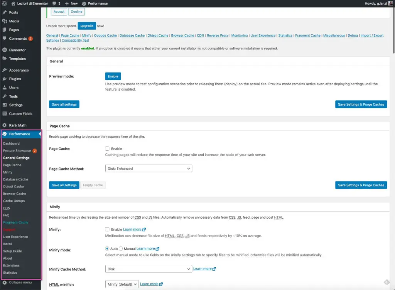The height and width of the screenshot is (290, 395).
Task: Click the Custom Fields icon
Action: click(x=5, y=113)
